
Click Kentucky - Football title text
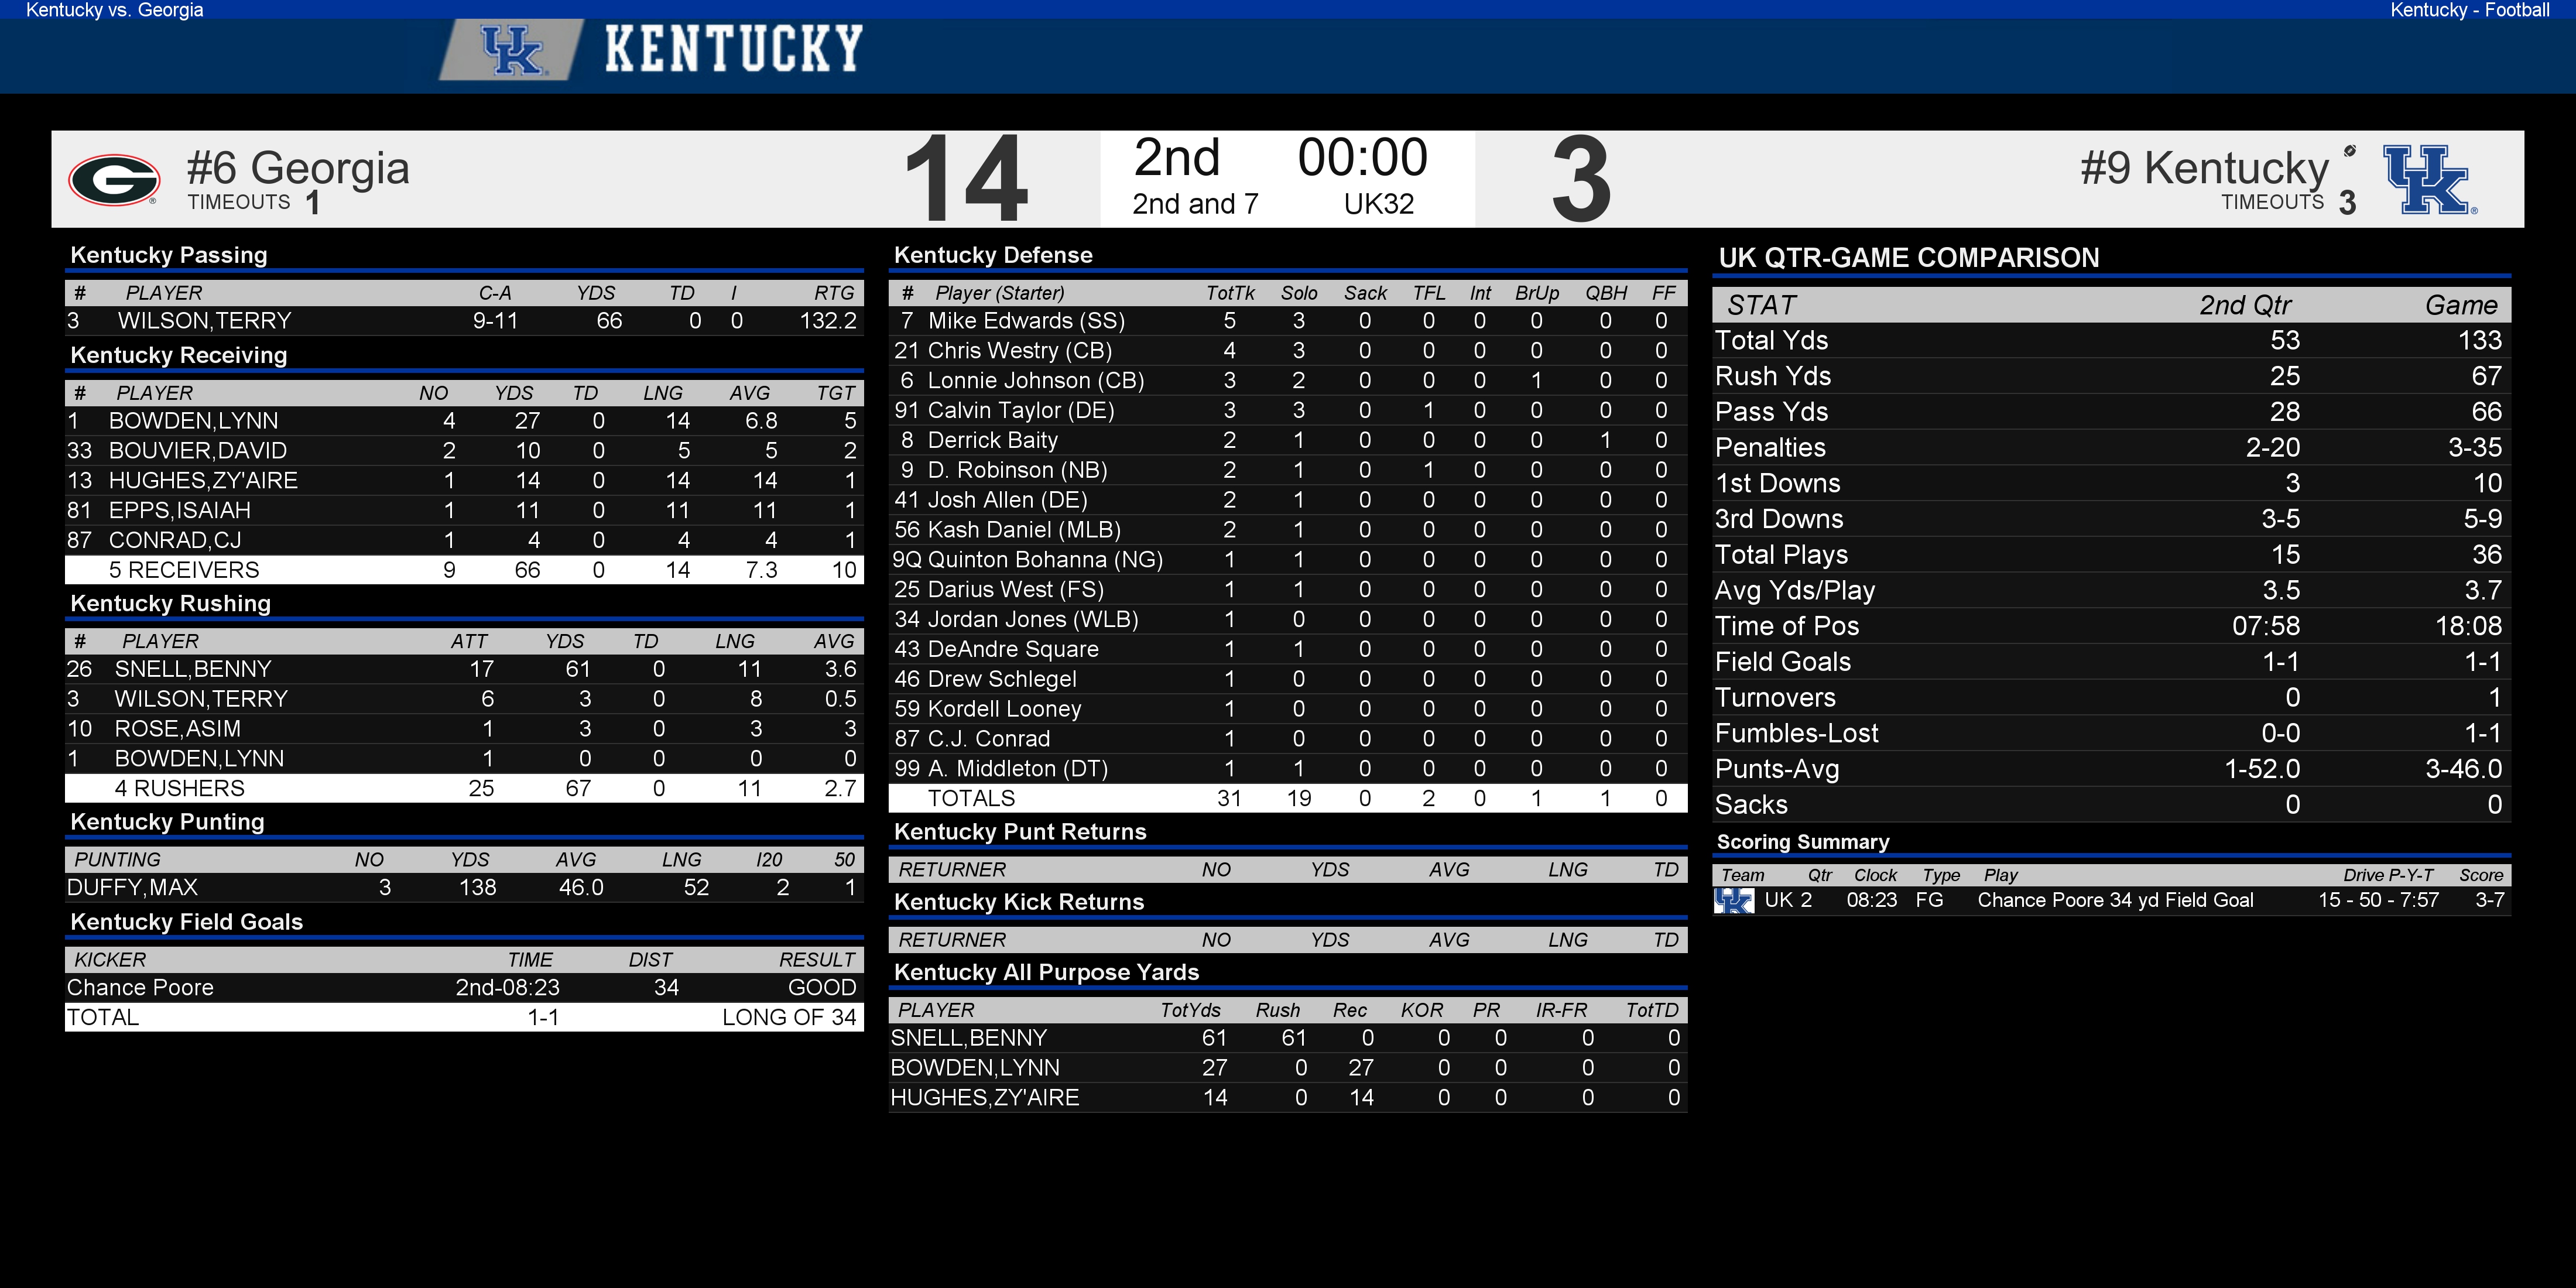tap(2469, 10)
